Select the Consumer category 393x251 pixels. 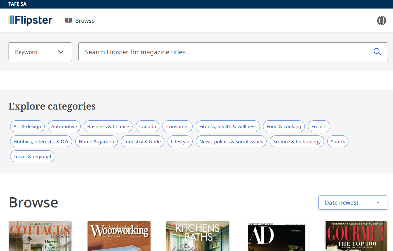tap(178, 126)
